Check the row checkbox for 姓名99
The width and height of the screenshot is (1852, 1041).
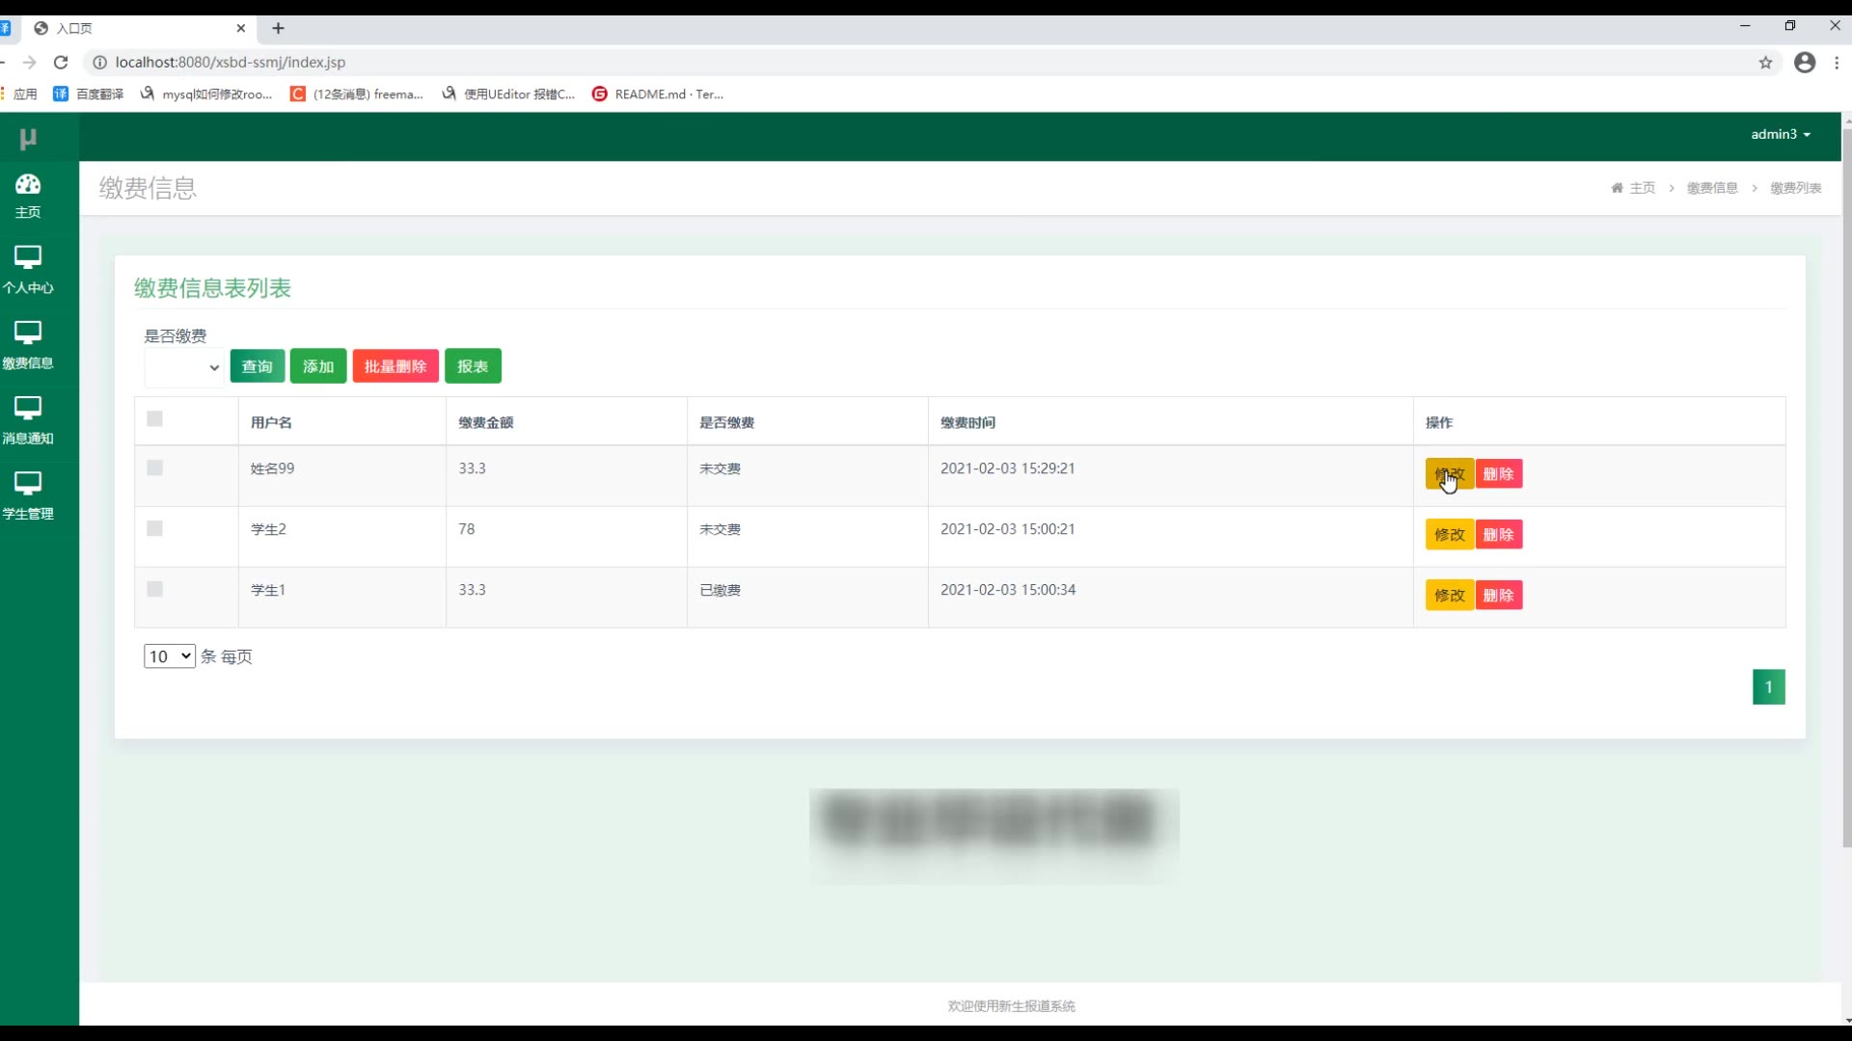154,468
